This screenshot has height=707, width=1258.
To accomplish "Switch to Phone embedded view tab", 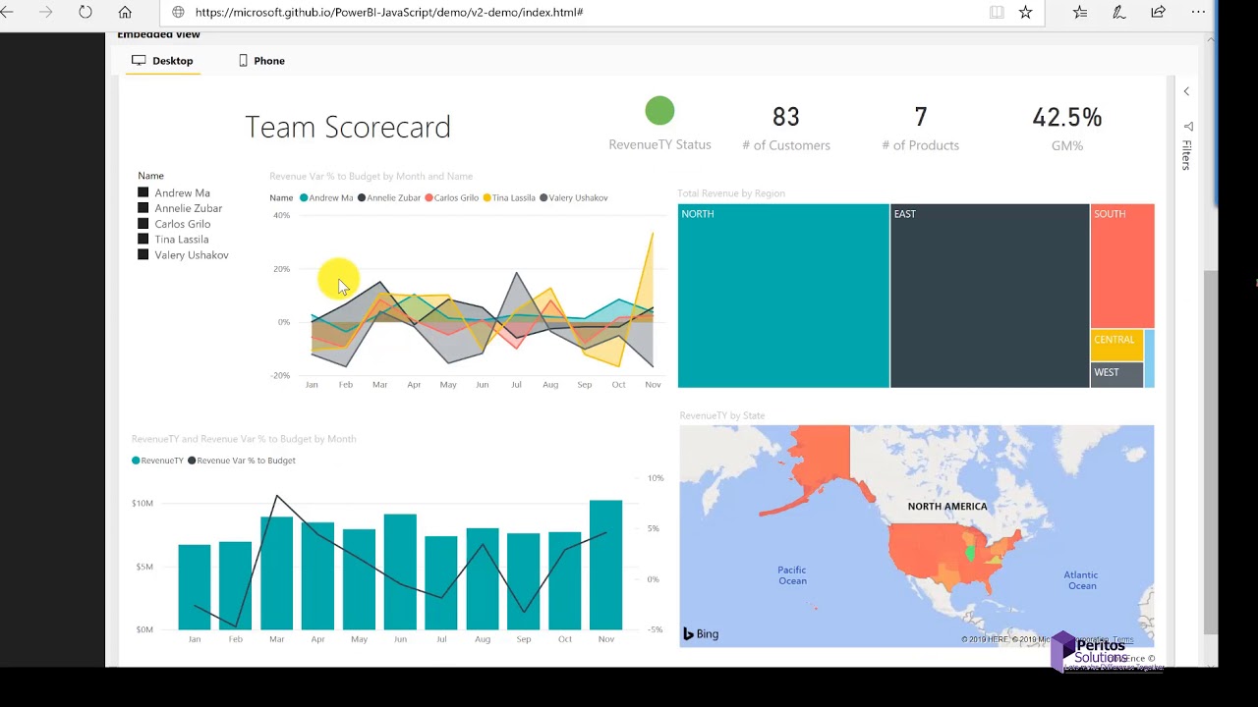I will pos(261,61).
